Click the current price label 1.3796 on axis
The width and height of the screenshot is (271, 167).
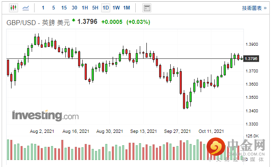251,59
